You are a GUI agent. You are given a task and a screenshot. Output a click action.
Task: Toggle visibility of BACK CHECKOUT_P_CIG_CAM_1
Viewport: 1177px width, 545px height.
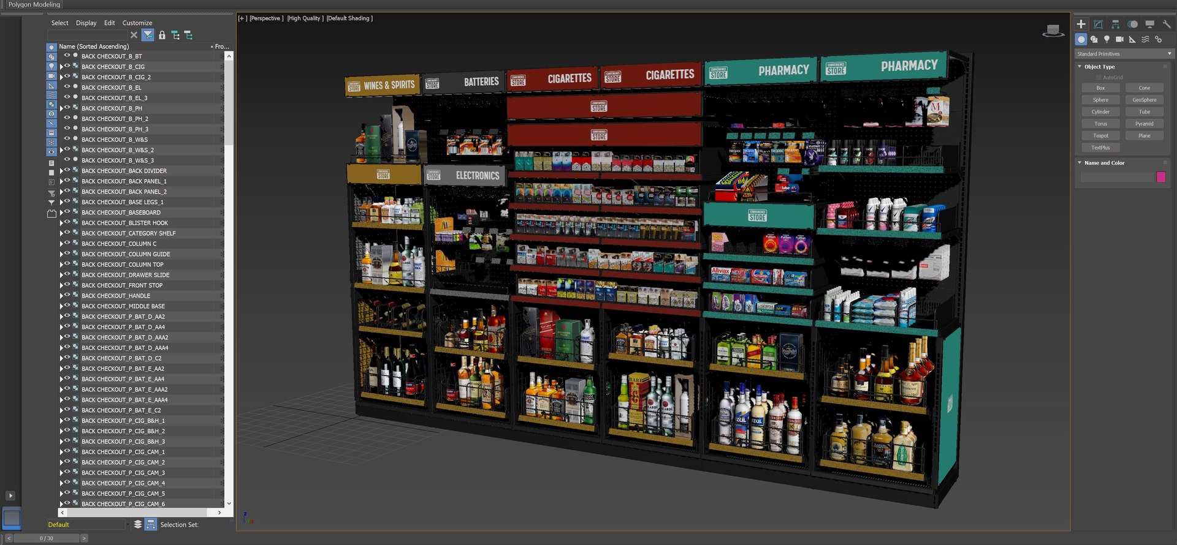(x=67, y=451)
